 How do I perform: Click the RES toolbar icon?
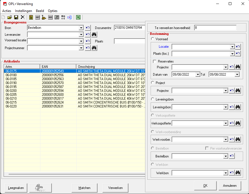click(50, 17)
